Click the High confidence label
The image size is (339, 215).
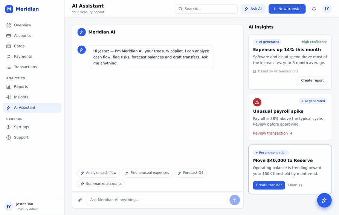[315, 42]
